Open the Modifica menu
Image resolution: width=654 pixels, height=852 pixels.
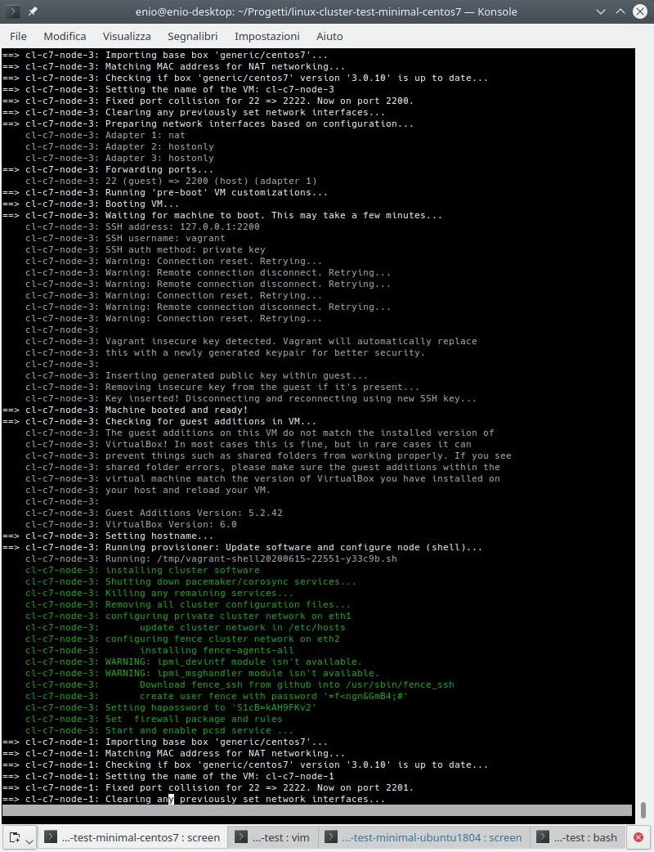click(65, 36)
